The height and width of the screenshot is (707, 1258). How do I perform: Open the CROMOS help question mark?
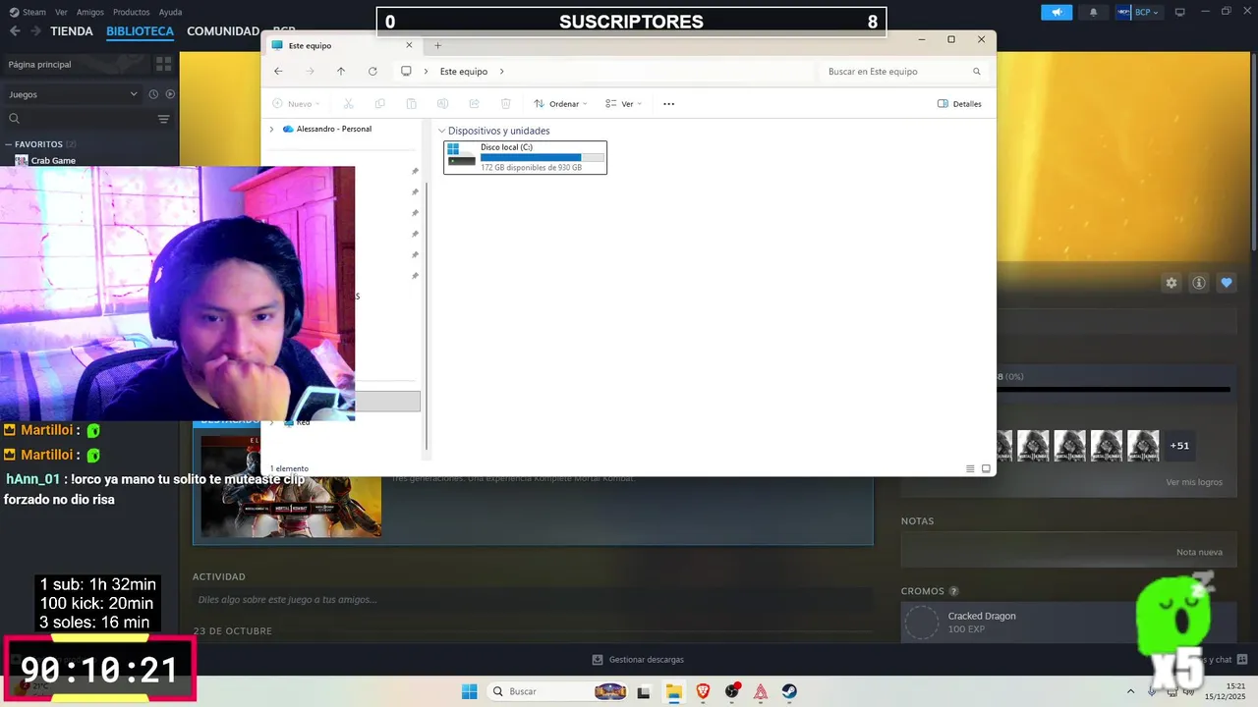tap(953, 591)
